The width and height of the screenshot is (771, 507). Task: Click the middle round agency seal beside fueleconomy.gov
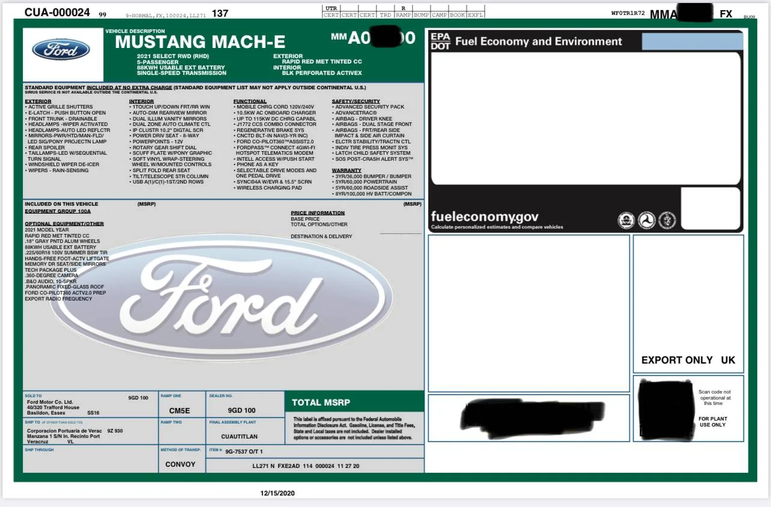647,221
